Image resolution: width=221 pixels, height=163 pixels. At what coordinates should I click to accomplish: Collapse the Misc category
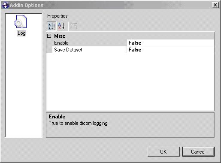49,36
